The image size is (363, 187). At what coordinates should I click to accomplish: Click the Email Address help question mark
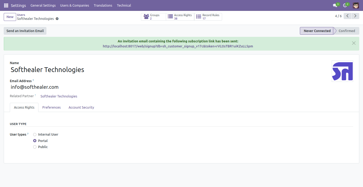33,80
